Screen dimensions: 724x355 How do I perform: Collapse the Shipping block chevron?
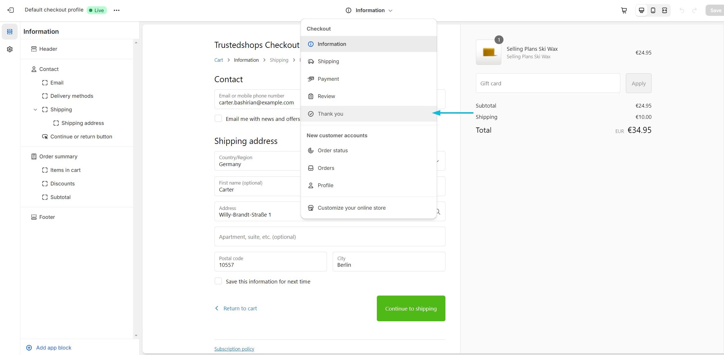tap(35, 110)
